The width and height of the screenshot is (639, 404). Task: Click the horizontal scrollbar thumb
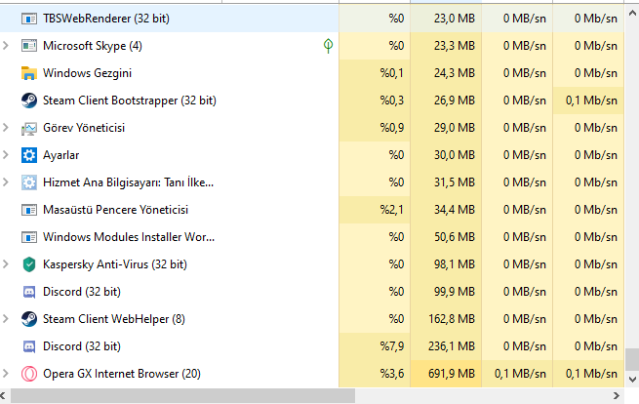point(182,396)
